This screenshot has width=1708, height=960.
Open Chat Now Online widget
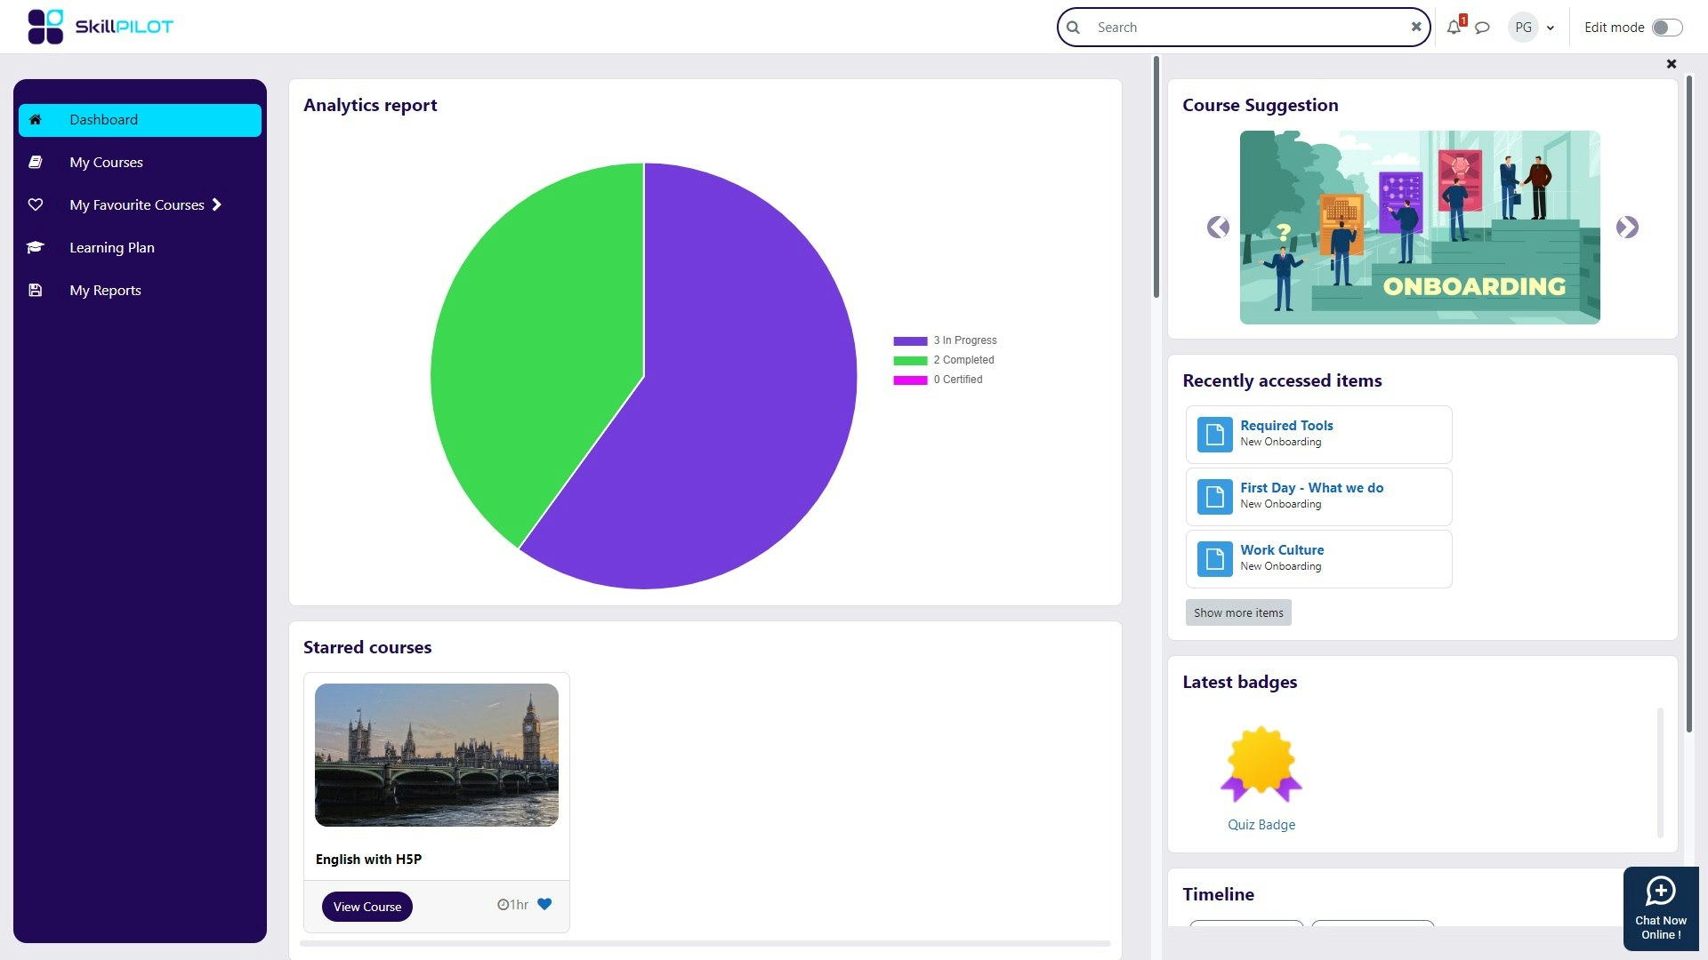1660,908
